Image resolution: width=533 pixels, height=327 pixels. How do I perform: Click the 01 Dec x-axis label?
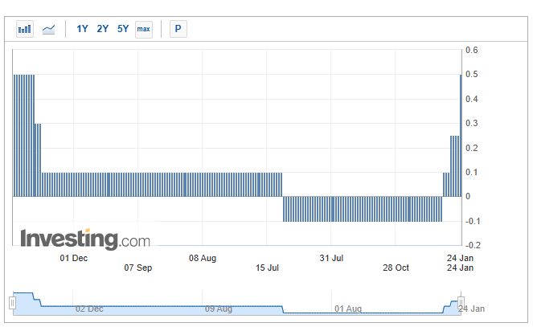74,258
